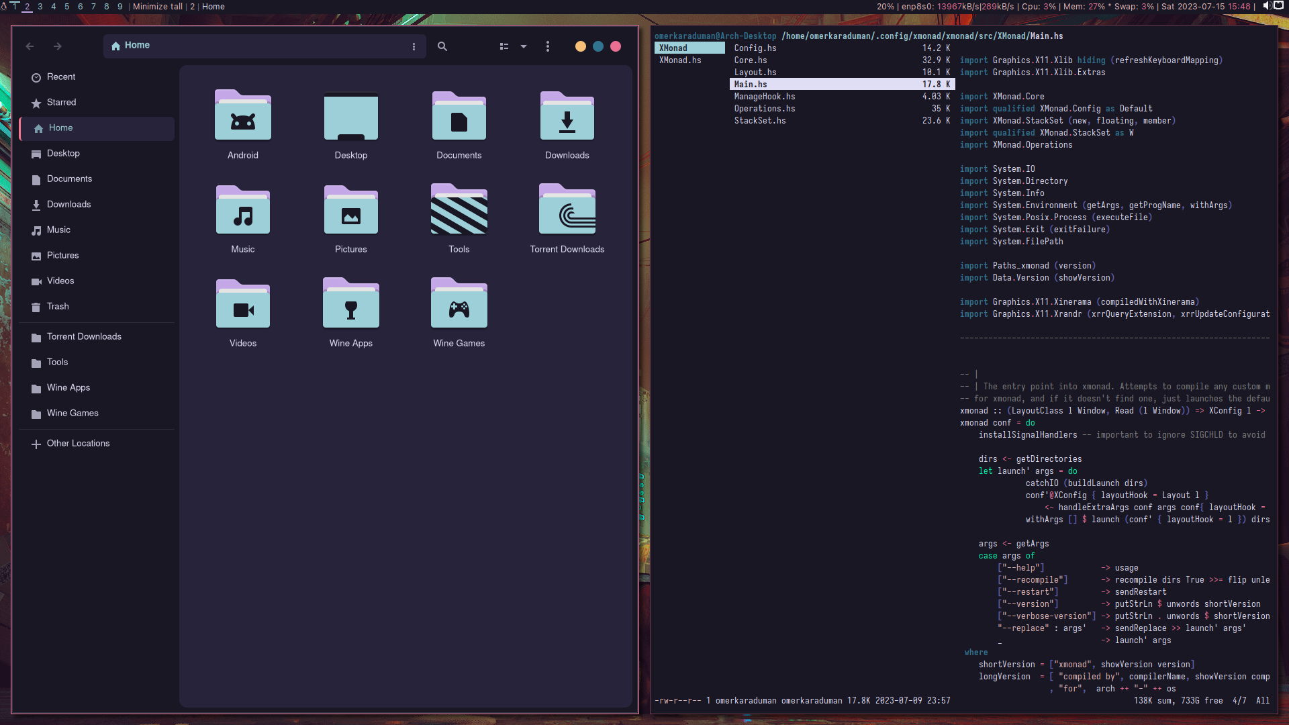Click the back navigation arrow

30,46
